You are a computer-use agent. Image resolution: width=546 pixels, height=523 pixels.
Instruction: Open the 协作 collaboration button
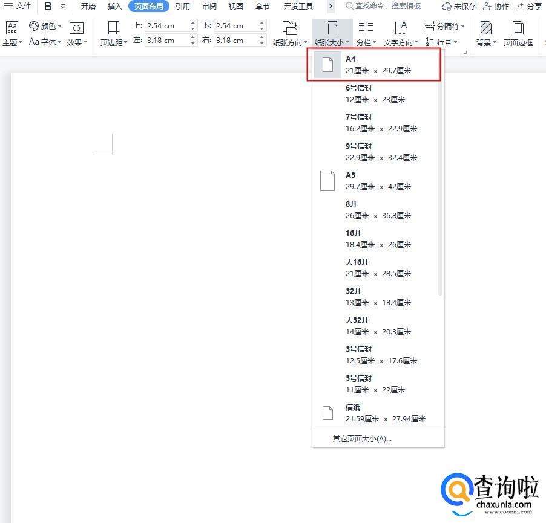tap(496, 6)
